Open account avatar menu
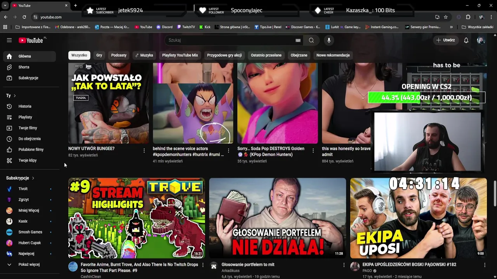The height and width of the screenshot is (279, 497). tap(481, 40)
